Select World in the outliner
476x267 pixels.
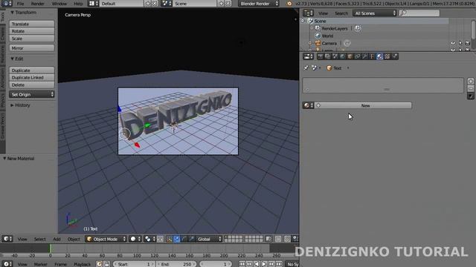click(x=327, y=36)
